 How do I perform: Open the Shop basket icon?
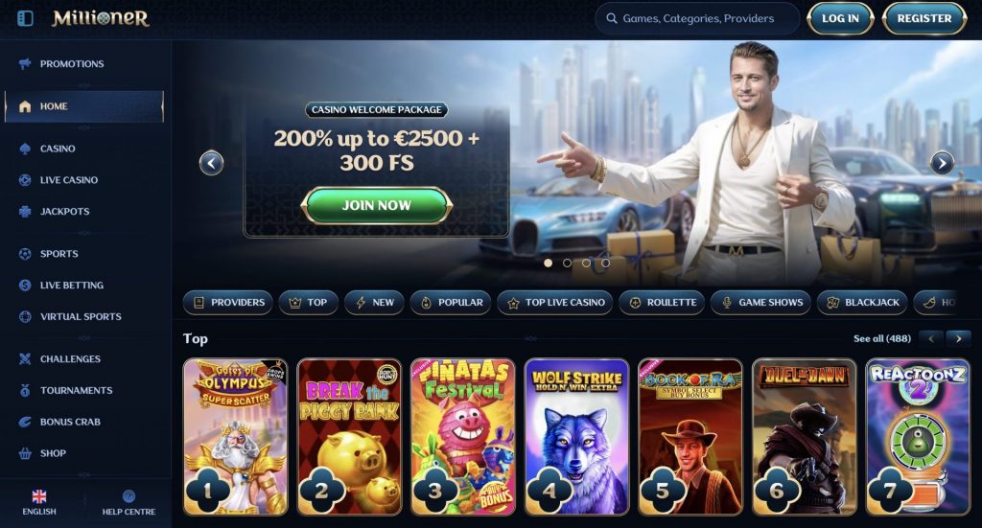25,453
